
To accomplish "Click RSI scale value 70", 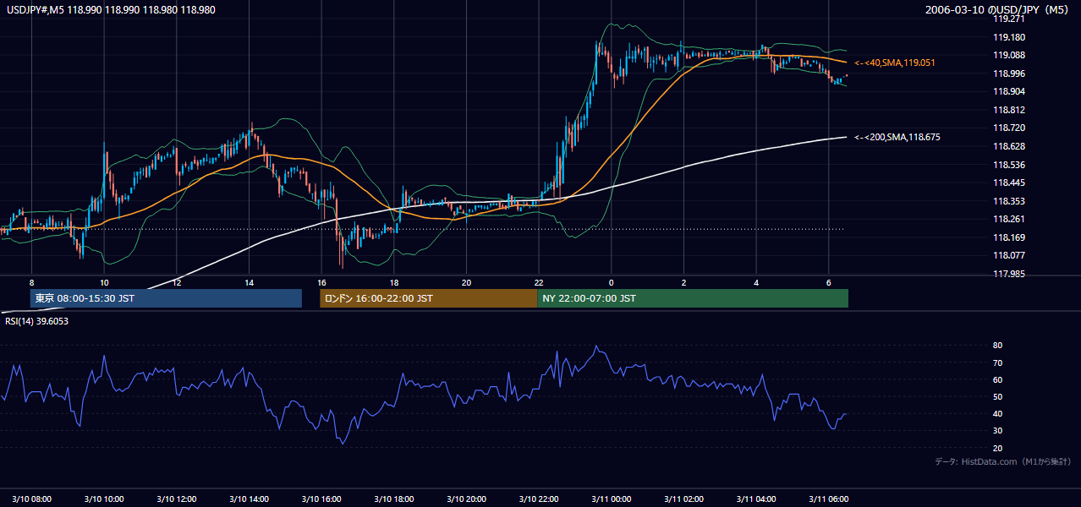I will click(x=998, y=363).
